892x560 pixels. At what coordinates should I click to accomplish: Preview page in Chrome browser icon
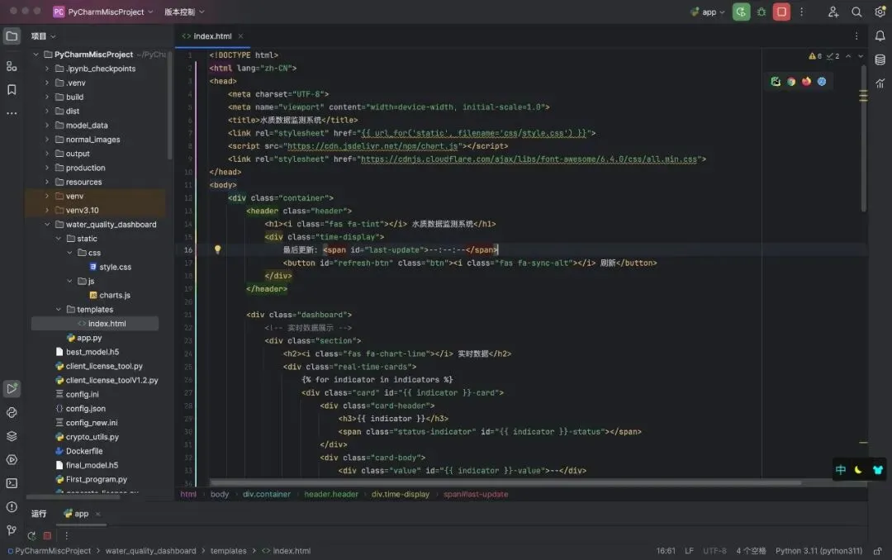pyautogui.click(x=791, y=82)
